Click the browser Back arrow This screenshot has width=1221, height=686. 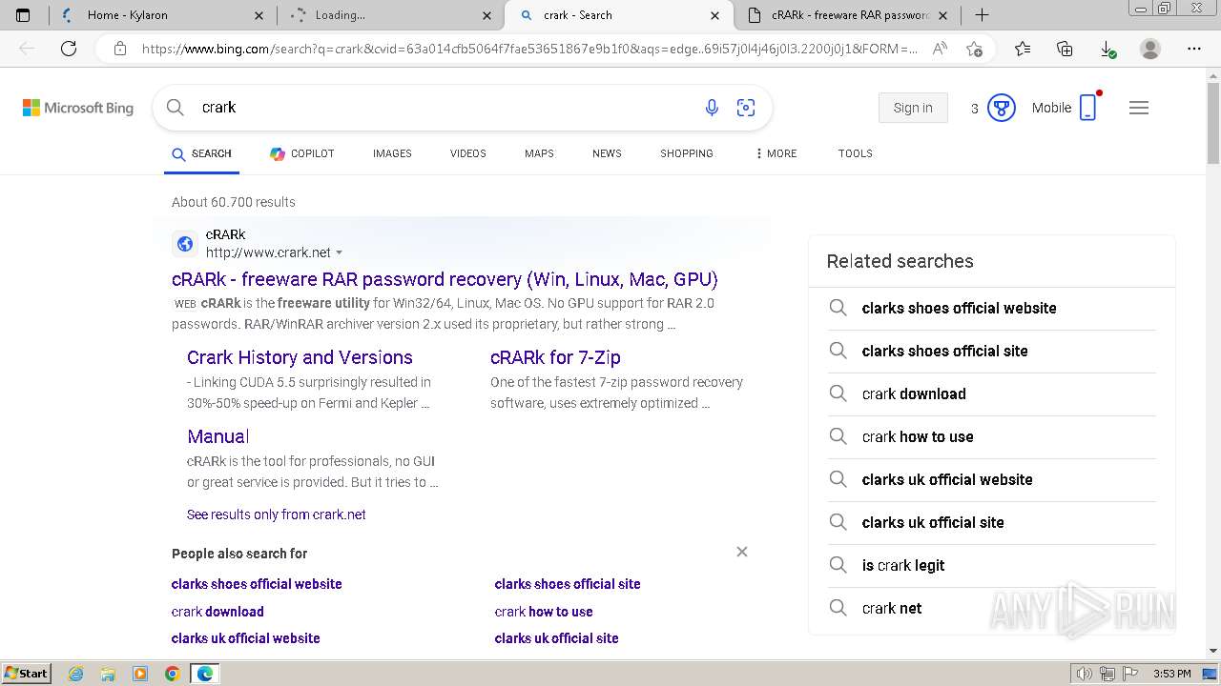[x=27, y=49]
